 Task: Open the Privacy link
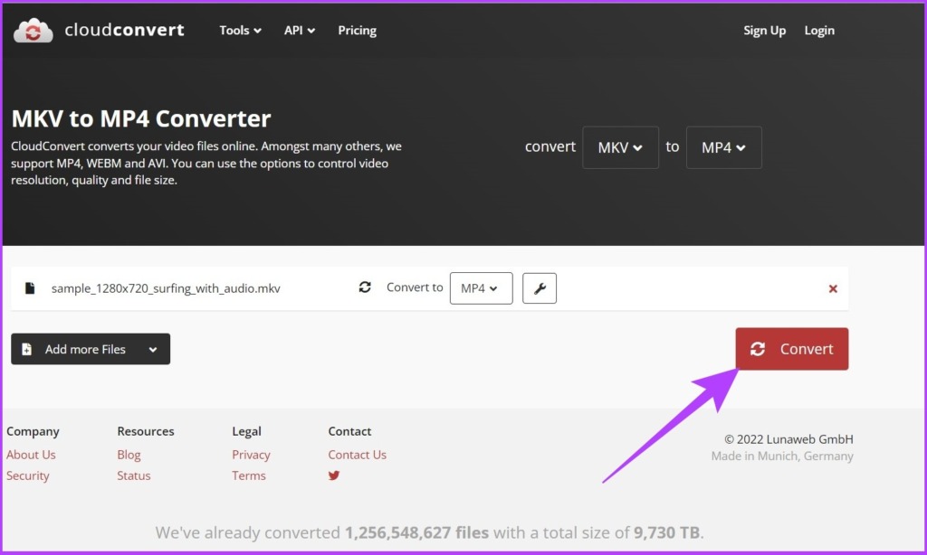pyautogui.click(x=252, y=455)
